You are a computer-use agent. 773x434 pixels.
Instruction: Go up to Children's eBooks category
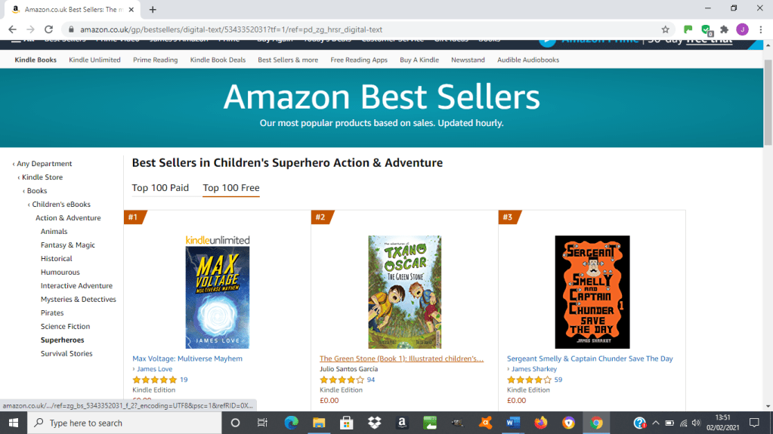(x=61, y=205)
